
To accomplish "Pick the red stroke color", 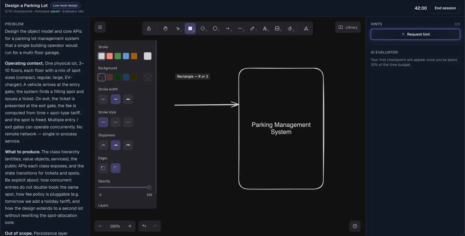I will 110,56.
